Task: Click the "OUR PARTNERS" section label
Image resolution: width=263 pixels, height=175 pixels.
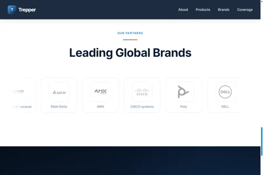Action: (130, 33)
